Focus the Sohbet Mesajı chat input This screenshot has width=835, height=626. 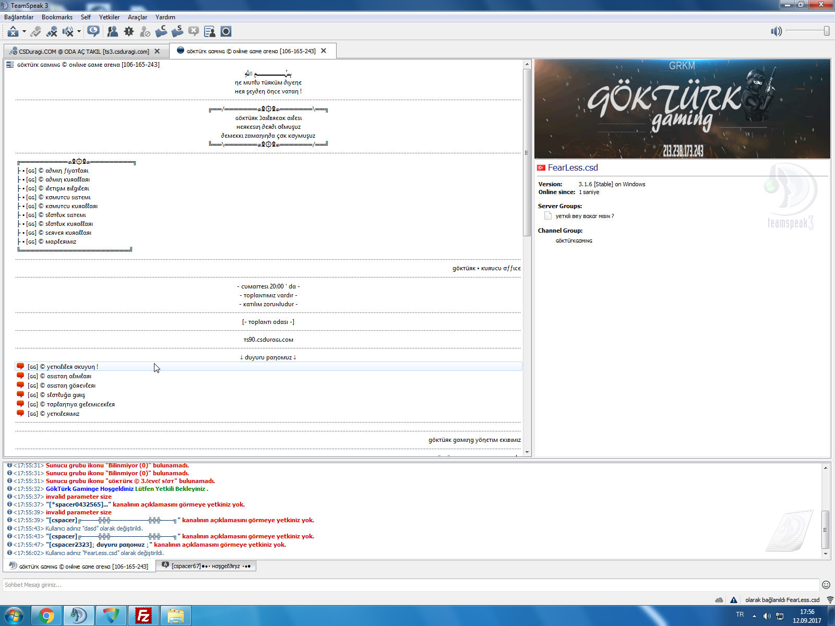[x=411, y=585]
